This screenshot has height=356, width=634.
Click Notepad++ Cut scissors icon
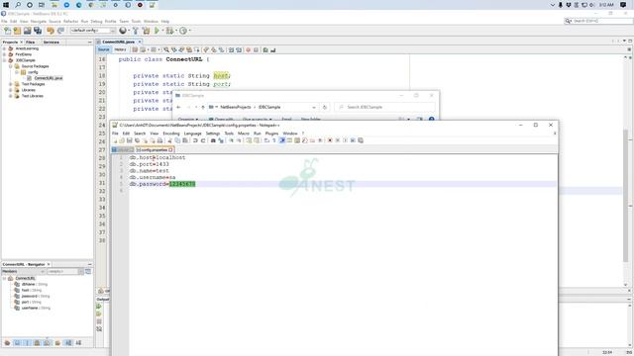170,140
